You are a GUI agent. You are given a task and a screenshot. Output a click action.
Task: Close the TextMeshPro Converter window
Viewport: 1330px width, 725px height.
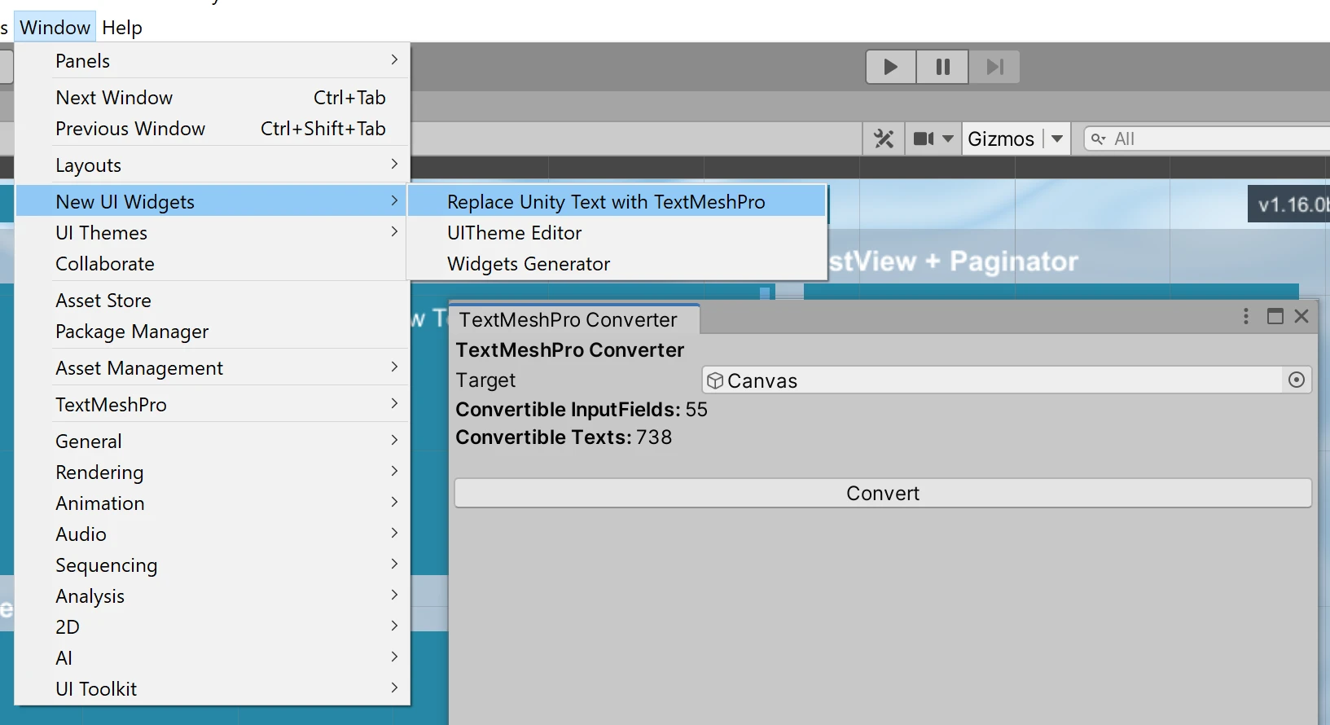1301,316
